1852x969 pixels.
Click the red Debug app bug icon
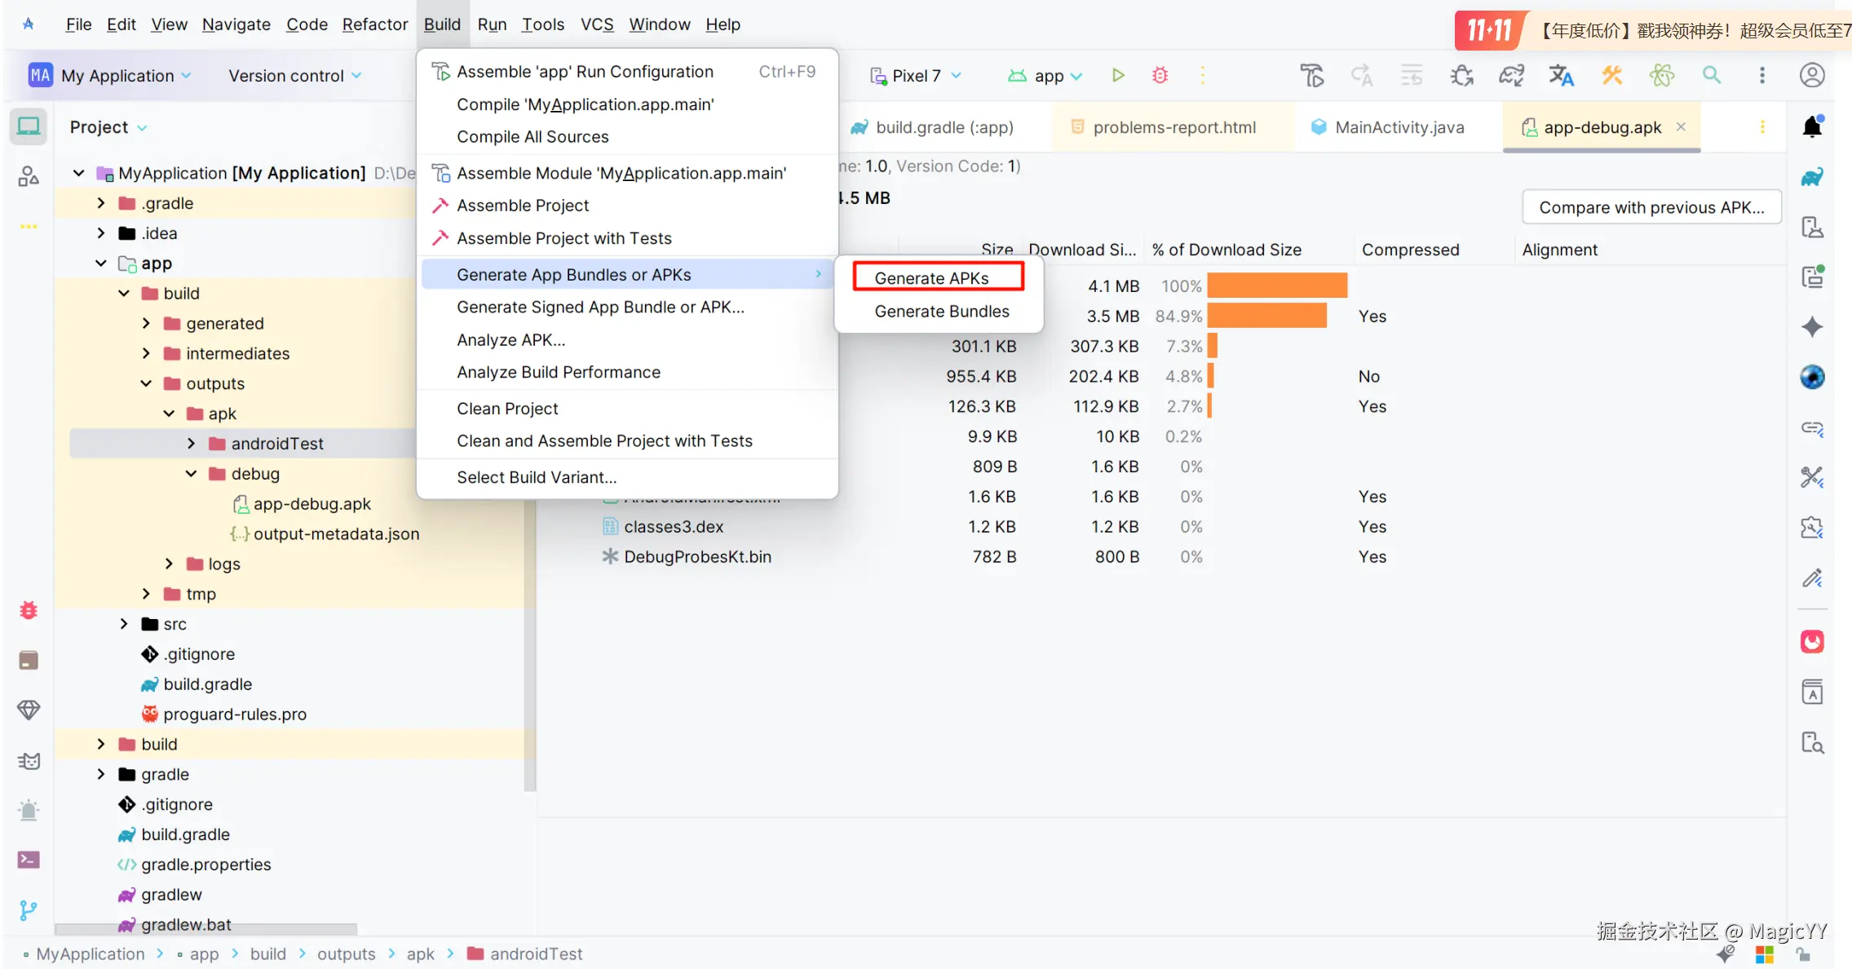(1160, 75)
